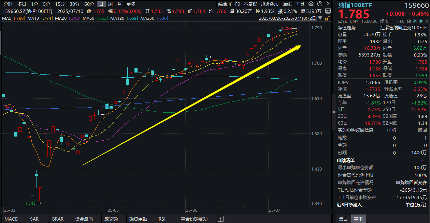Click the pencil edit icon beside the quote
Image resolution: width=430 pixels, height=223 pixels.
(x=415, y=21)
